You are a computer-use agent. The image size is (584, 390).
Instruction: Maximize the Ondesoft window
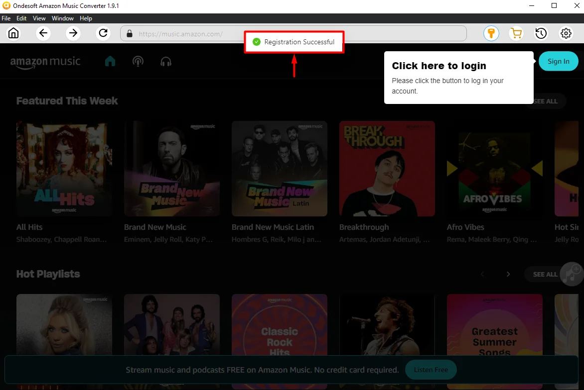pyautogui.click(x=554, y=5)
